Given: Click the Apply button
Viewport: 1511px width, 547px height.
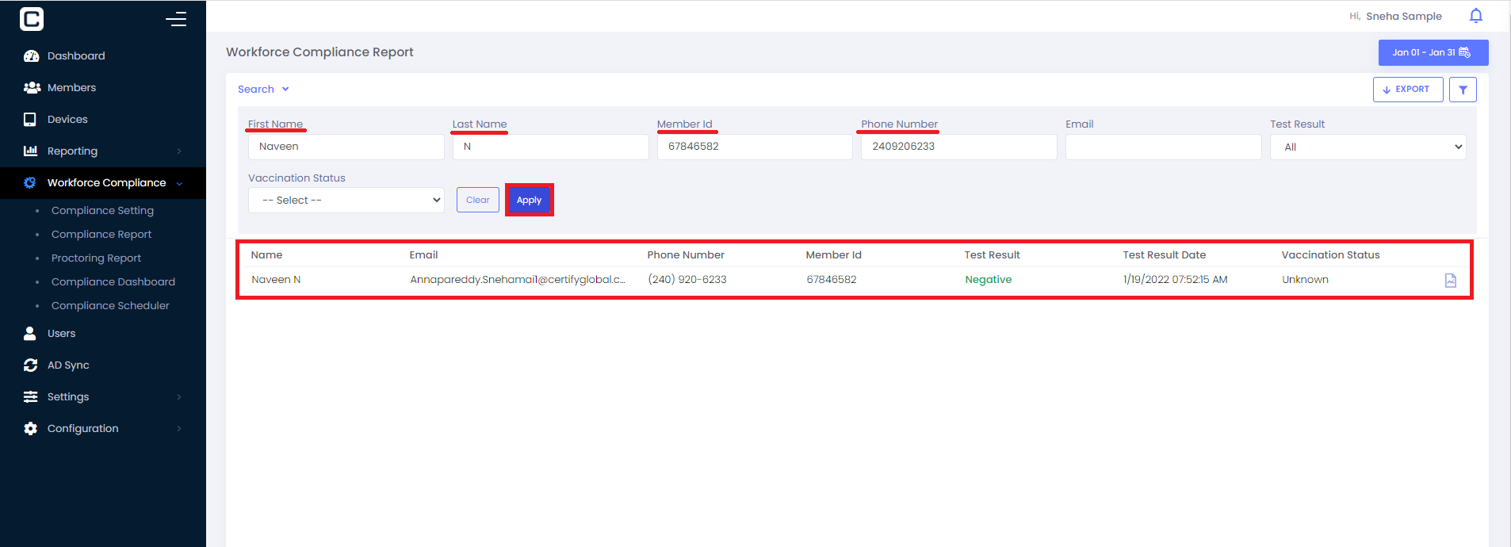Looking at the screenshot, I should (x=529, y=201).
